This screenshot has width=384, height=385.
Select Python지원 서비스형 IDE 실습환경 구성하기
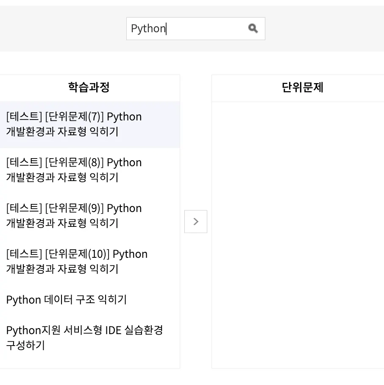(x=84, y=337)
